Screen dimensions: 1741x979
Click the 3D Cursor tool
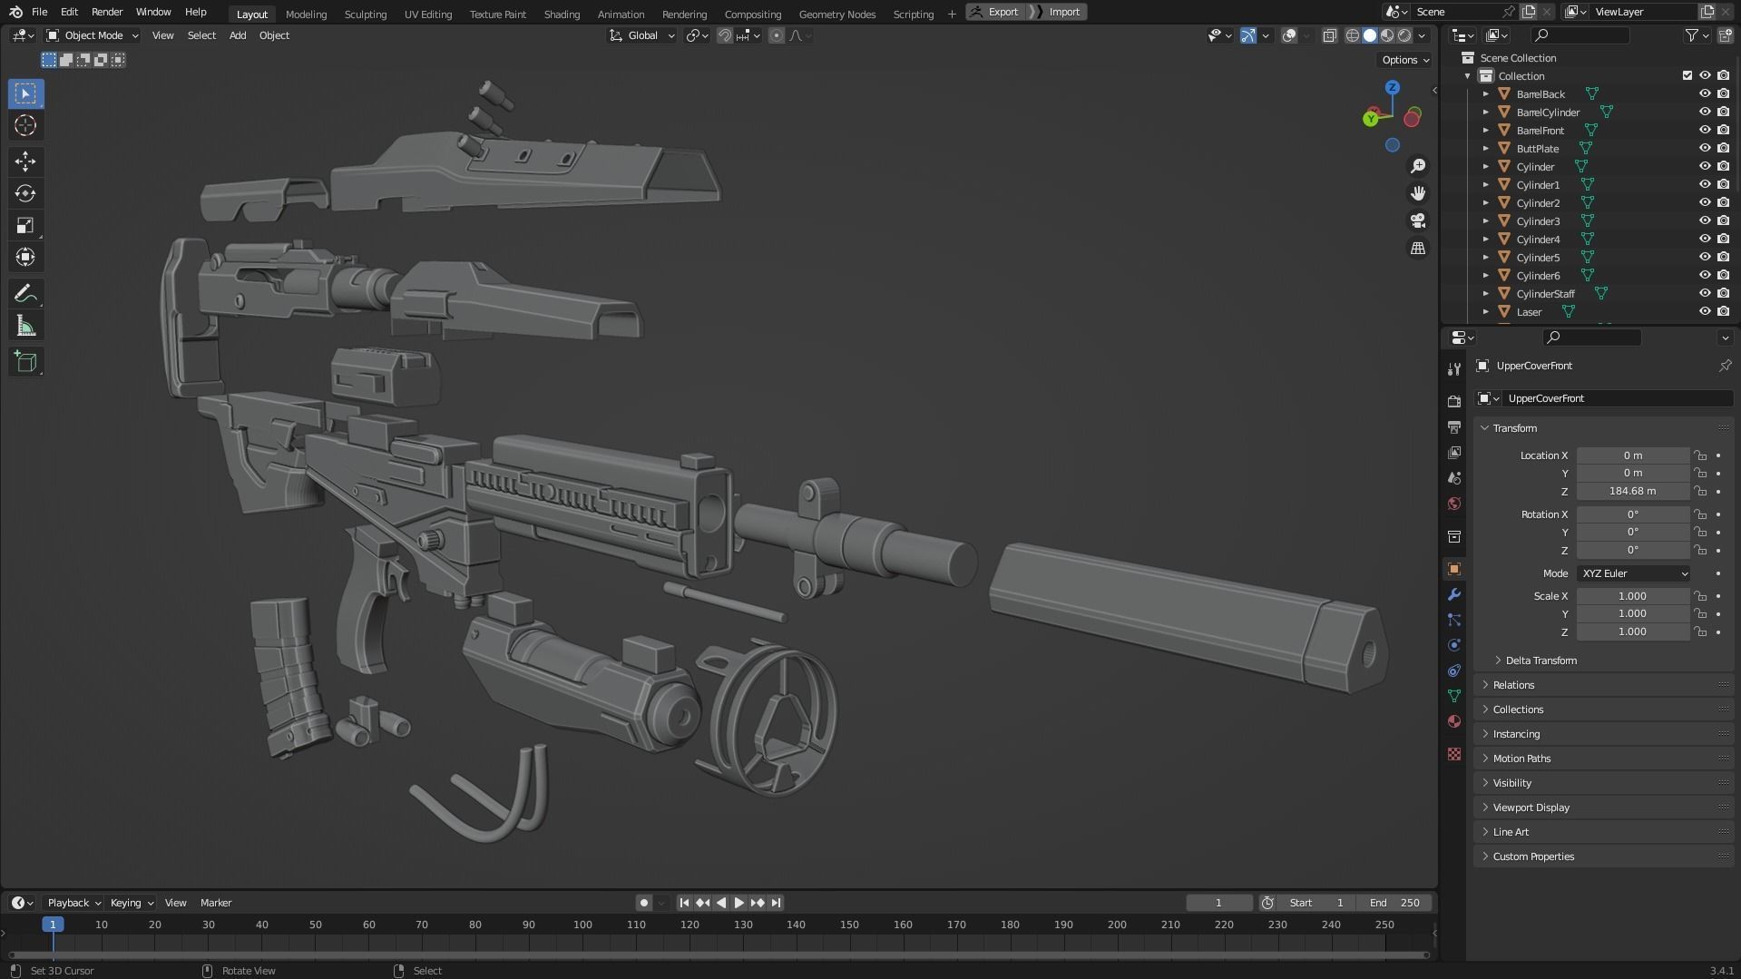tap(25, 125)
